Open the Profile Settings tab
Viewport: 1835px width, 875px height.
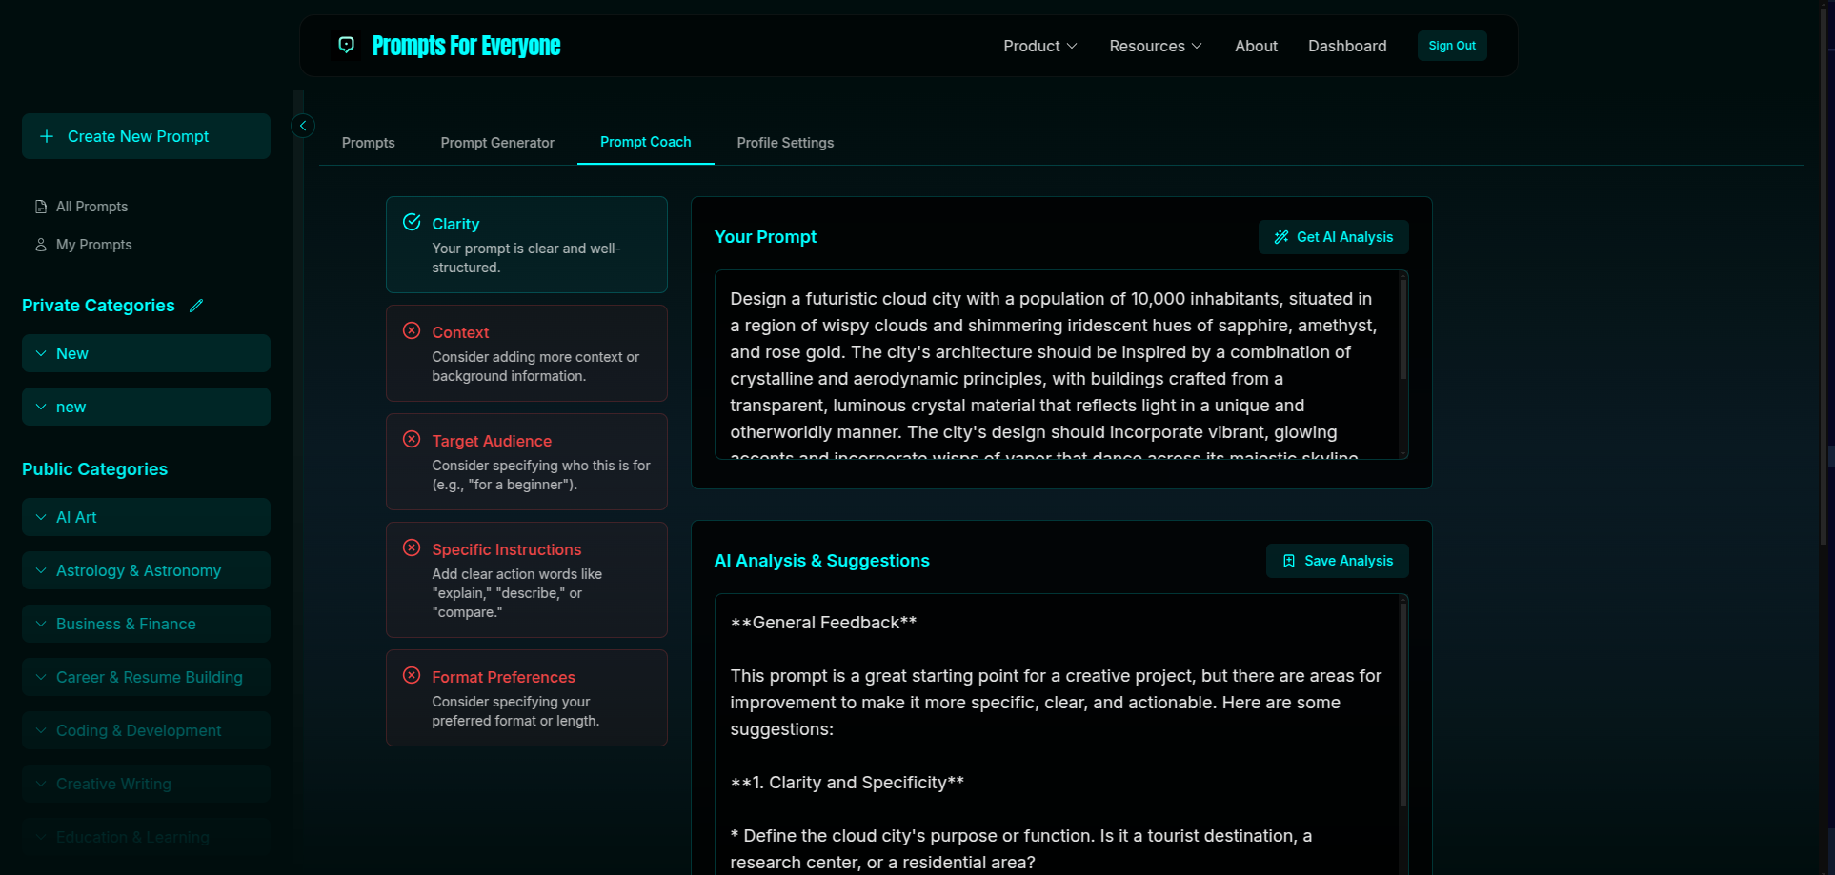[785, 143]
